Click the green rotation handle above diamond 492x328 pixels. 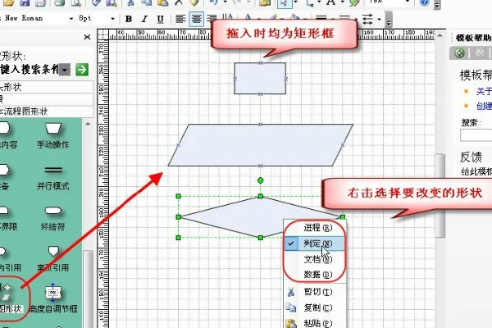pos(260,180)
